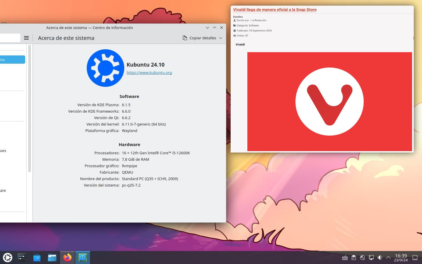The image size is (422, 264).
Task: Click Copiar detalles button
Action: (x=199, y=38)
